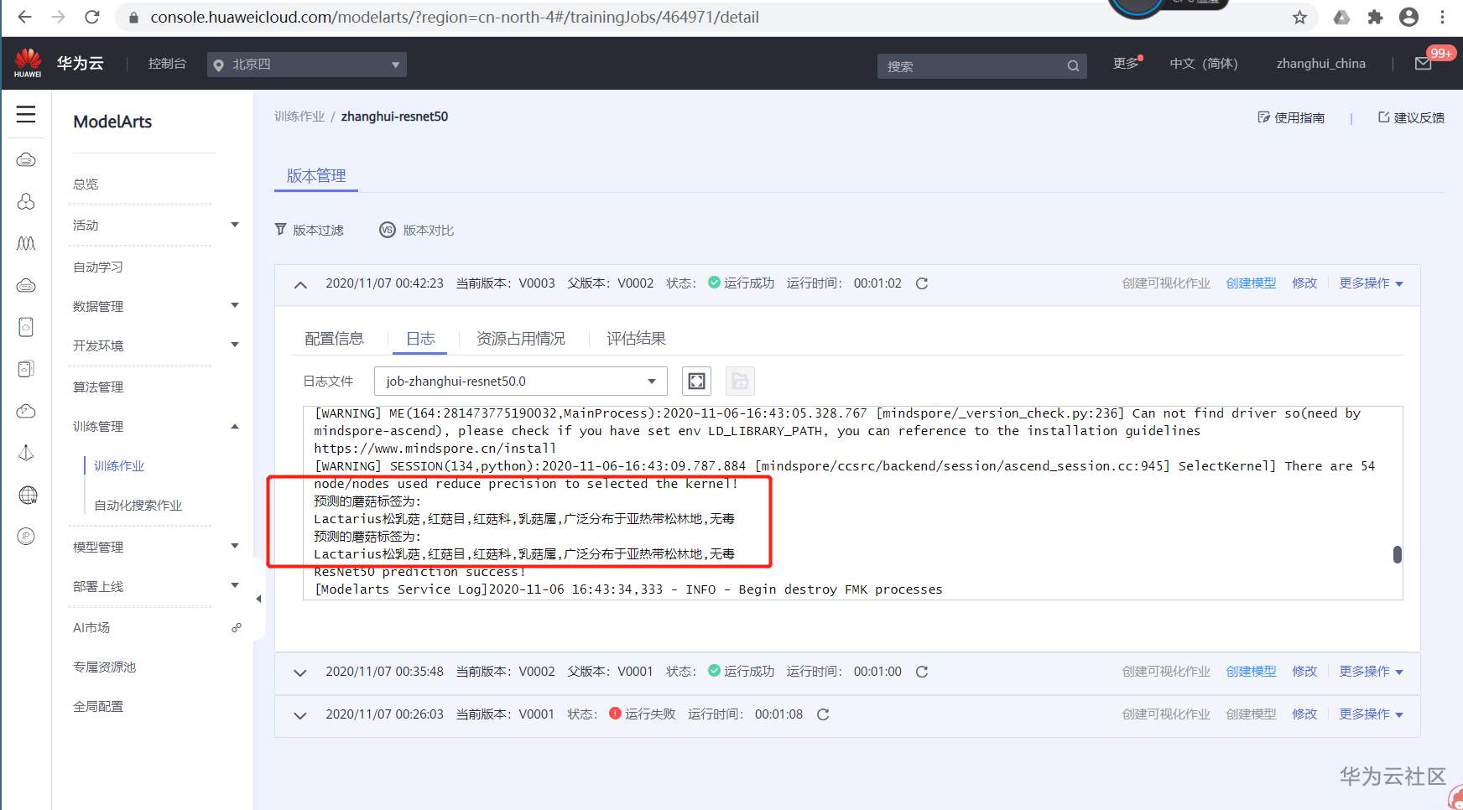
Task: Click 创建模型 link for V0003
Action: click(1251, 283)
